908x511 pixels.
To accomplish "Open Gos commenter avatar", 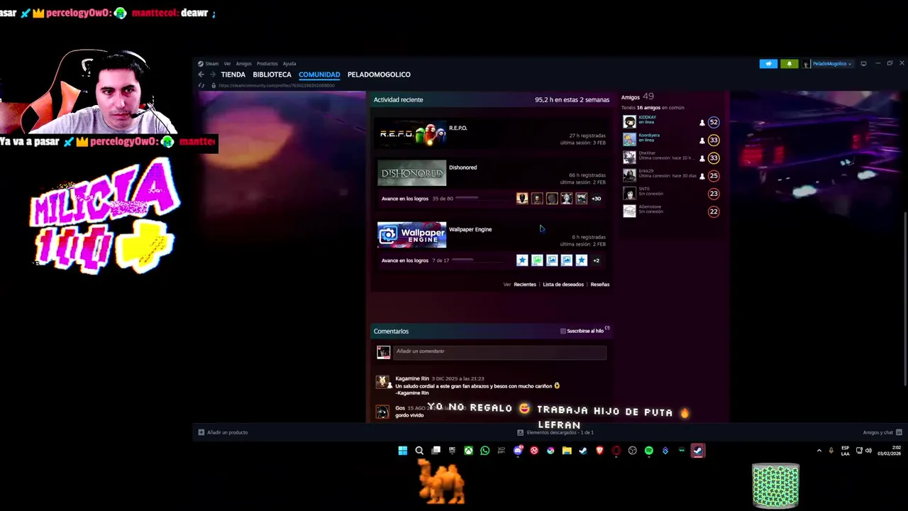I will (383, 412).
